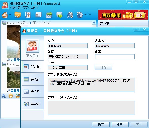Cancel with the 取消 button
The image size is (149, 128).
point(120,124)
